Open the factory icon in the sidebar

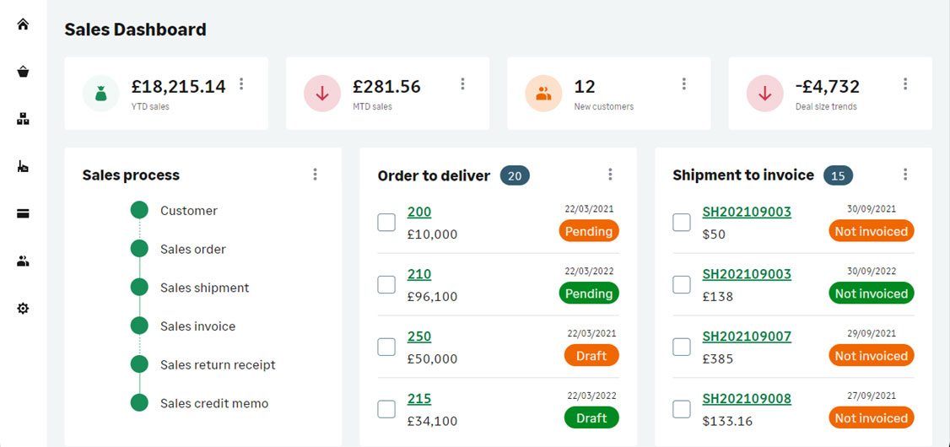[x=23, y=166]
